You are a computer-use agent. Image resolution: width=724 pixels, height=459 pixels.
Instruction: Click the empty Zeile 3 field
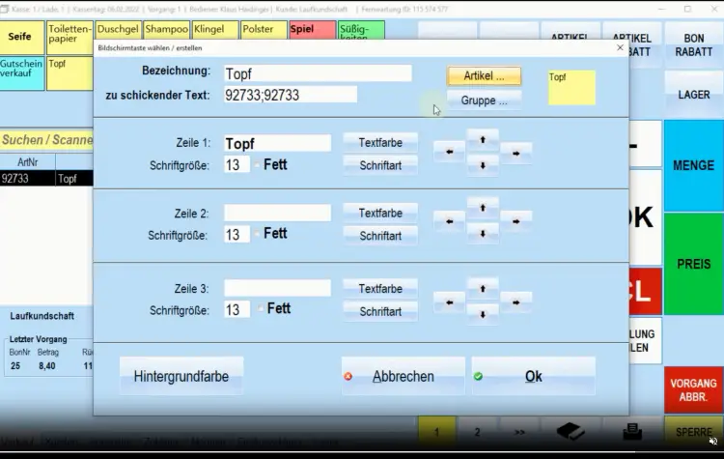click(277, 288)
